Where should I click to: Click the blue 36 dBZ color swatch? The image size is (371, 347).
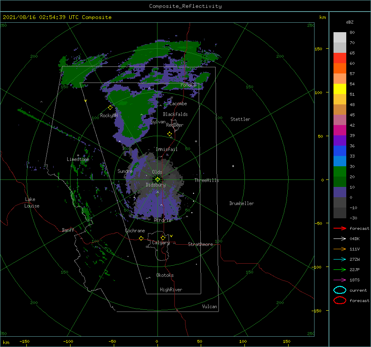(340, 151)
